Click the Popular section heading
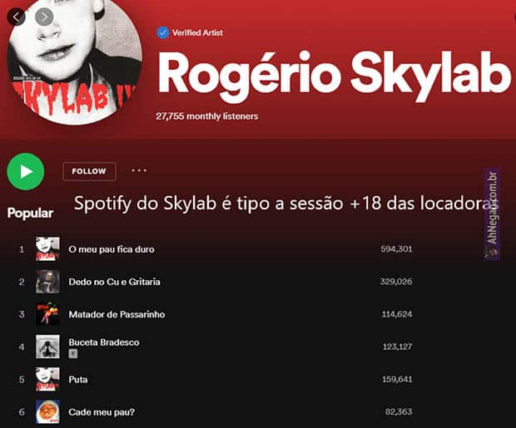516x428 pixels. pos(30,213)
